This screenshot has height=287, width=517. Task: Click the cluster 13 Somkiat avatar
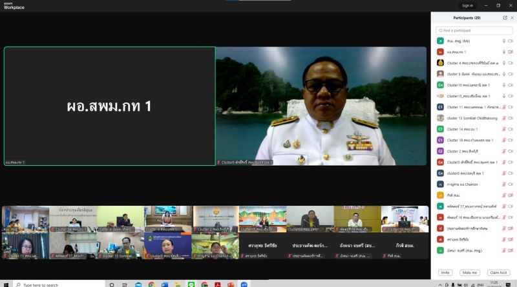[440, 118]
